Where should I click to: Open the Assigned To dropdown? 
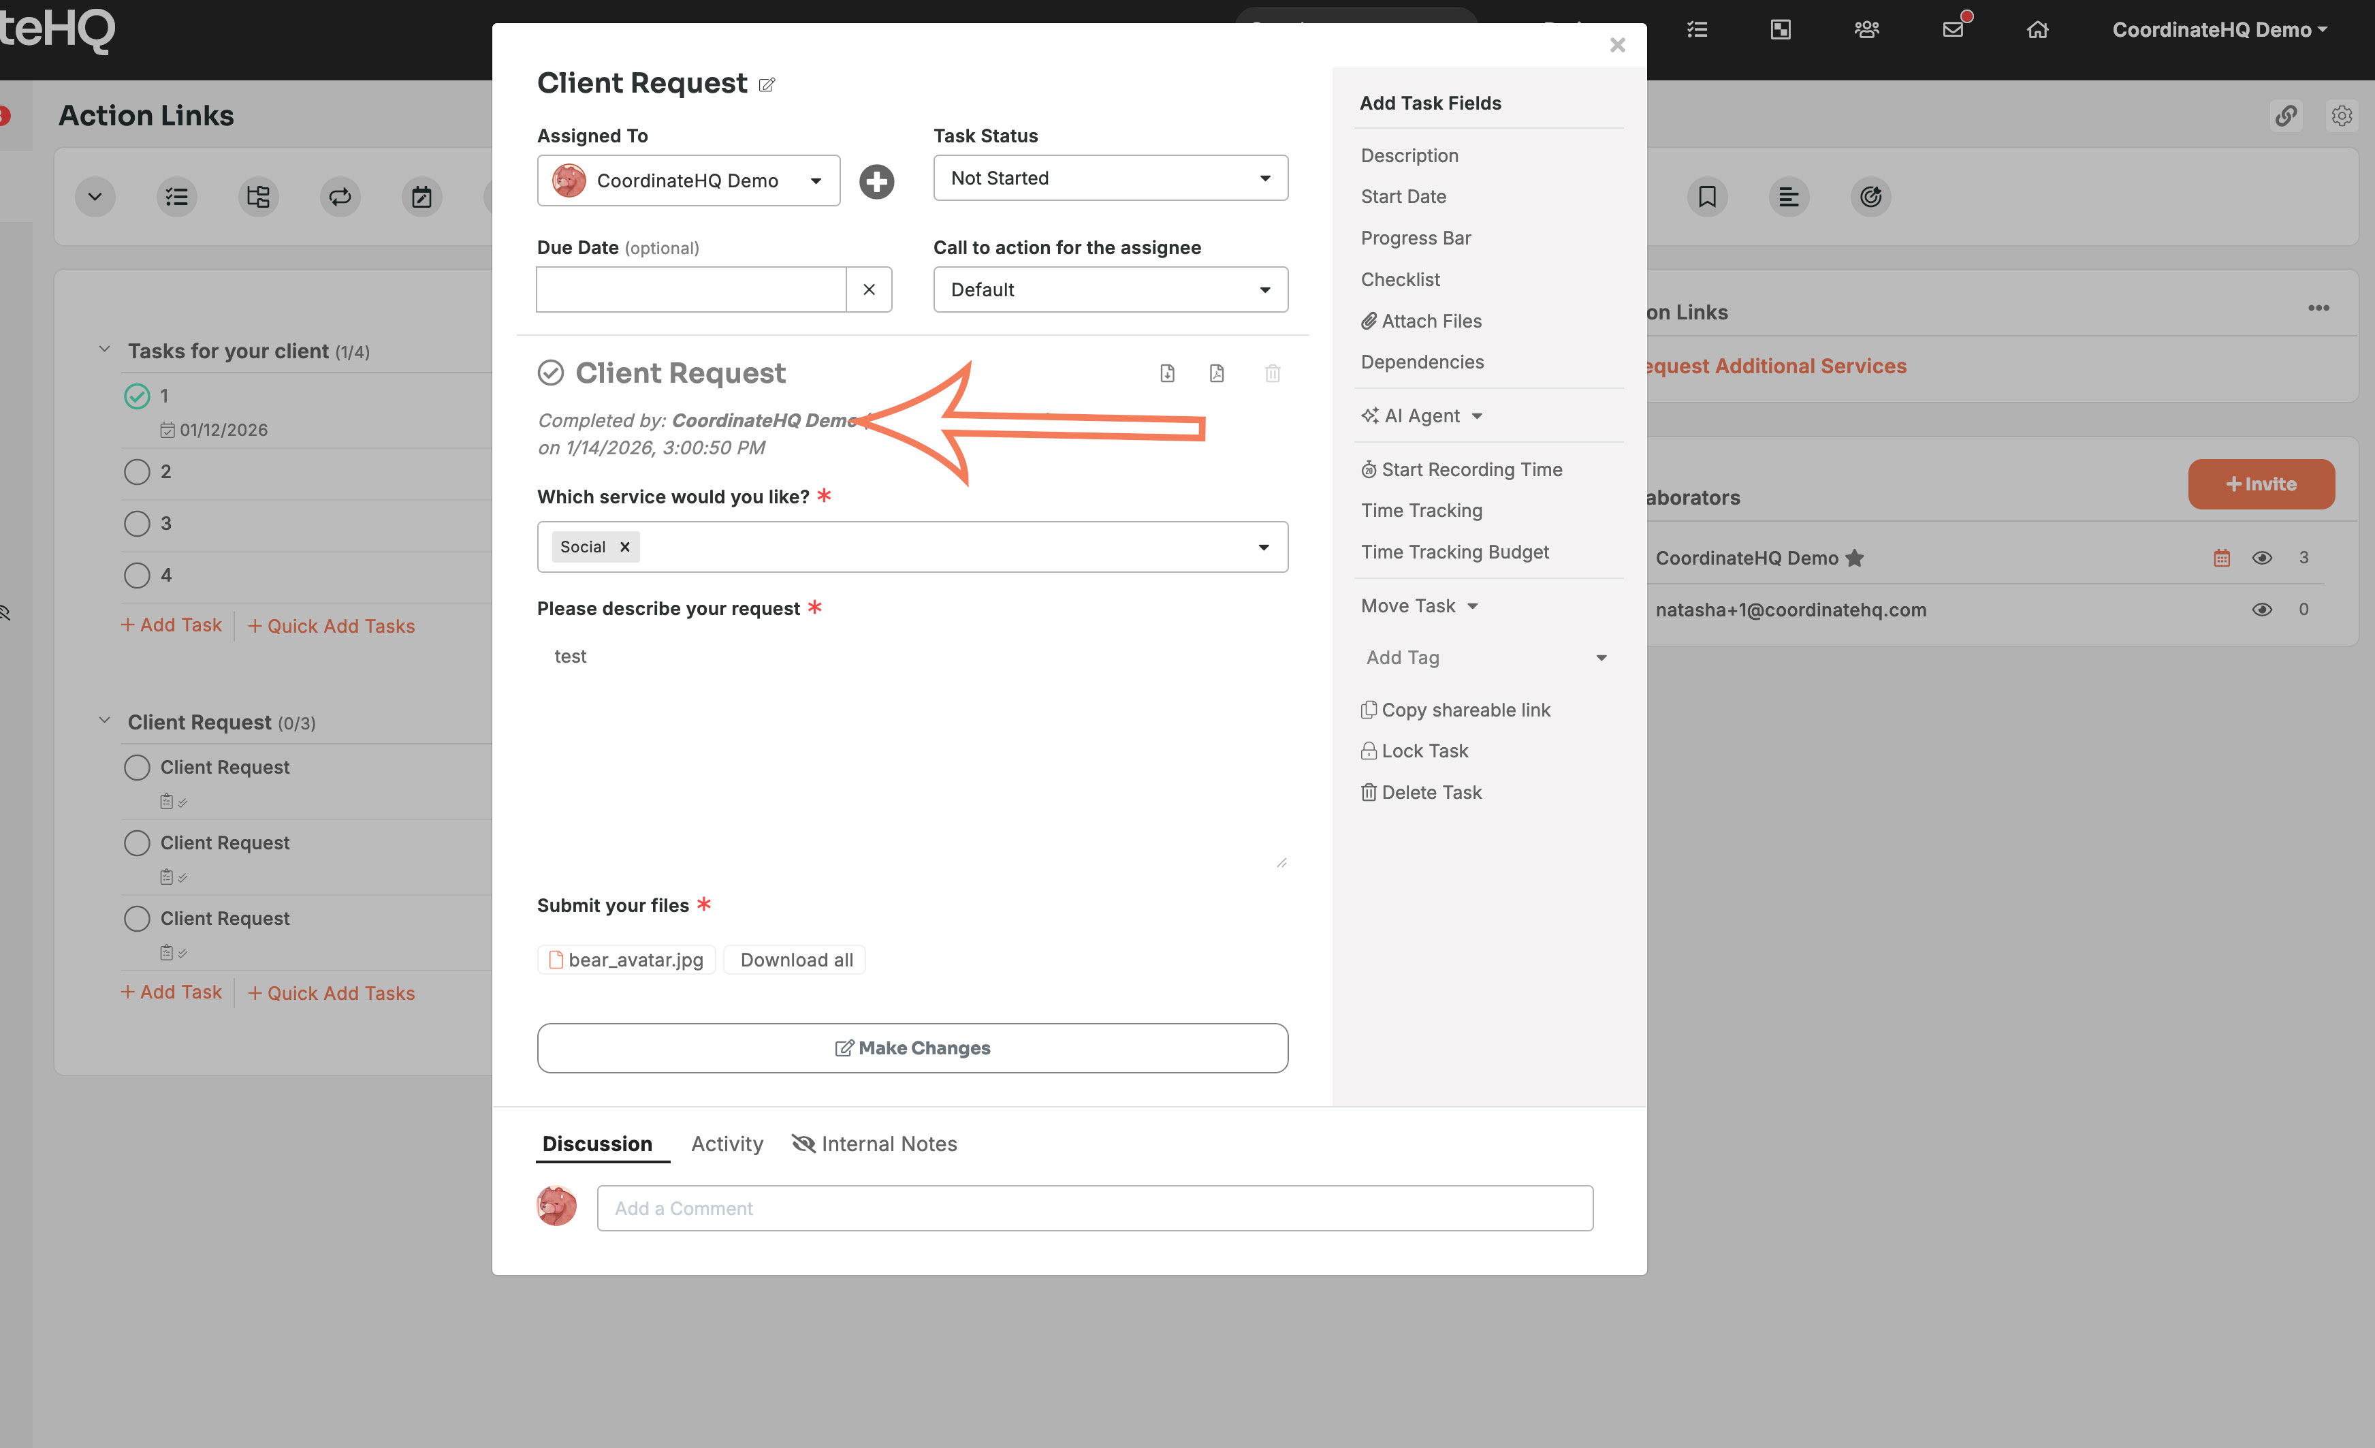click(x=688, y=180)
